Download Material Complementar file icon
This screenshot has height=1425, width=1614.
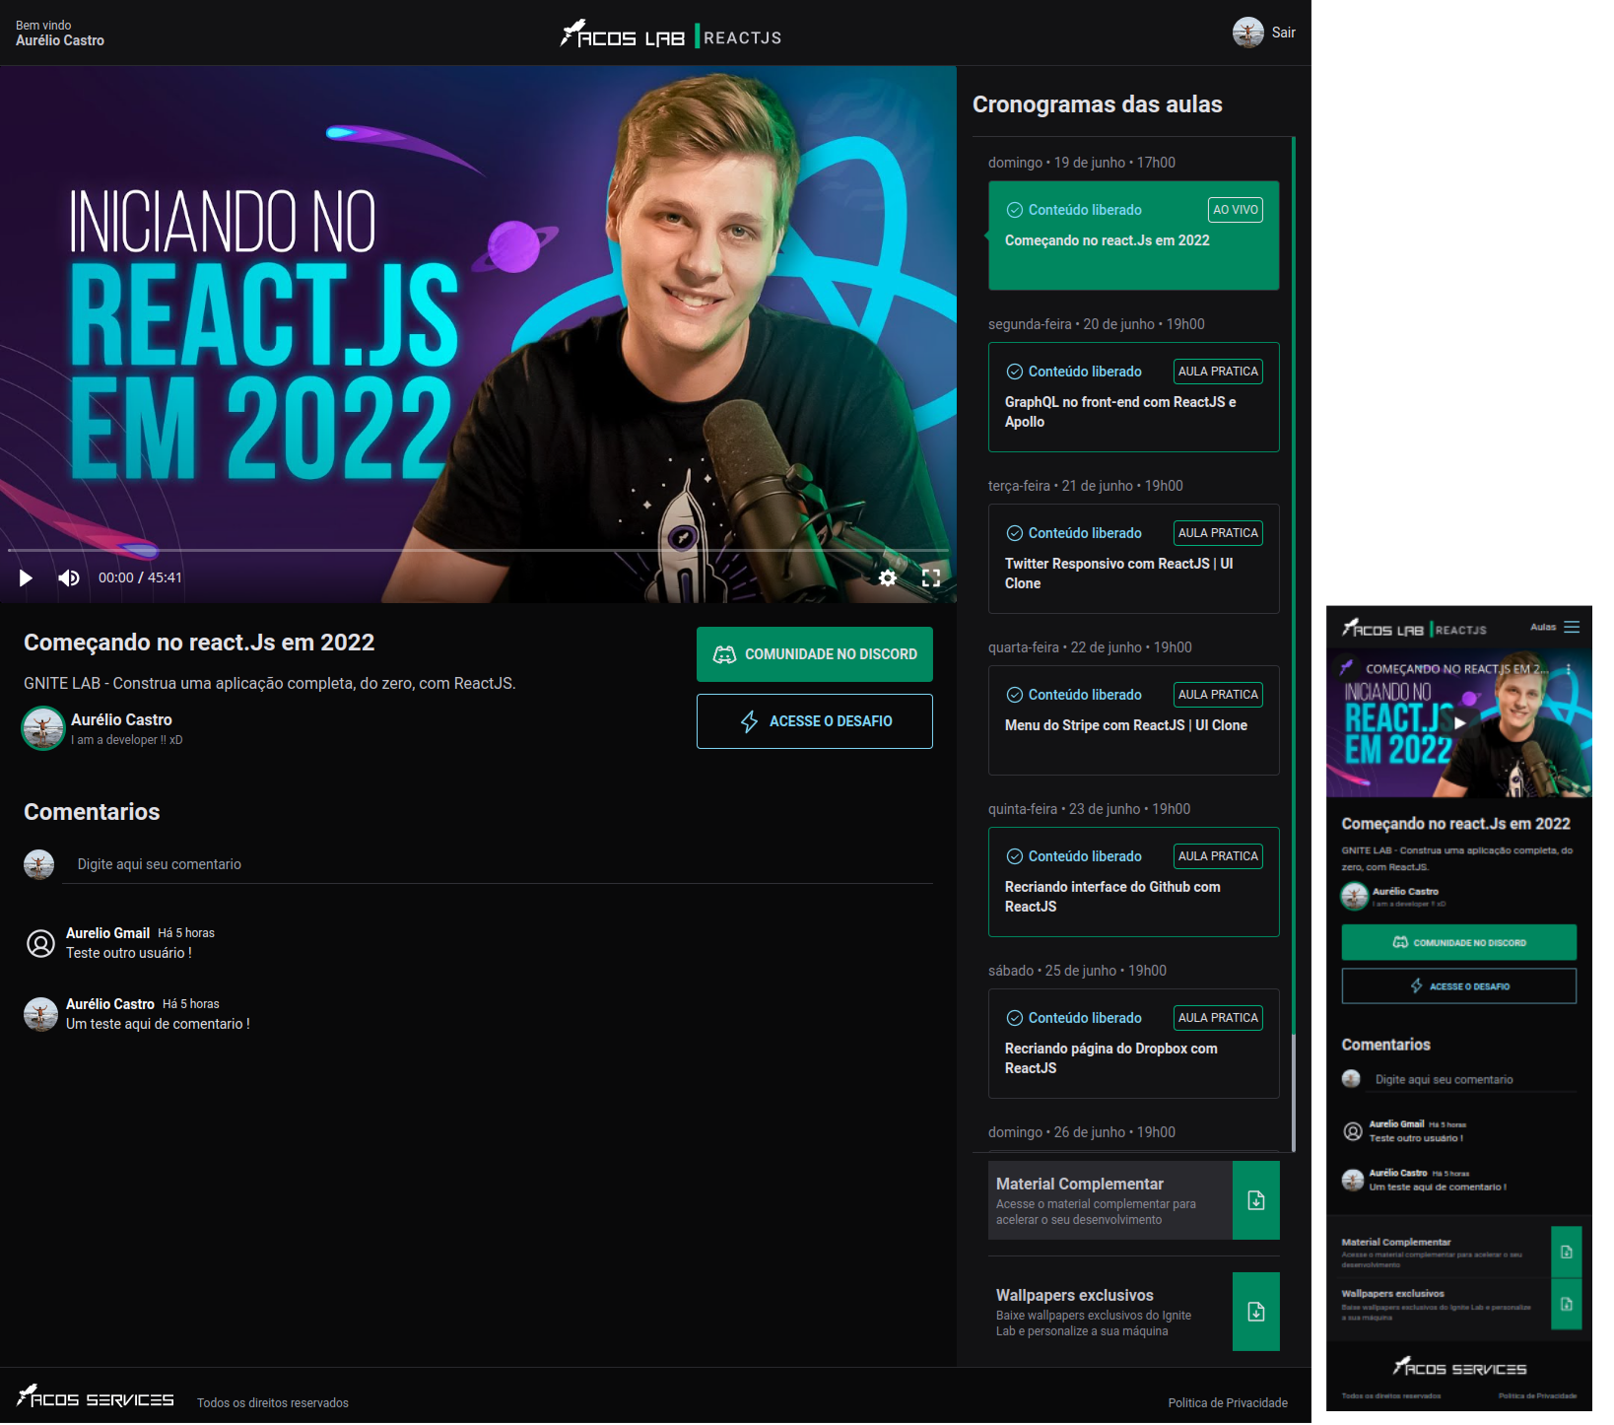pos(1255,1200)
